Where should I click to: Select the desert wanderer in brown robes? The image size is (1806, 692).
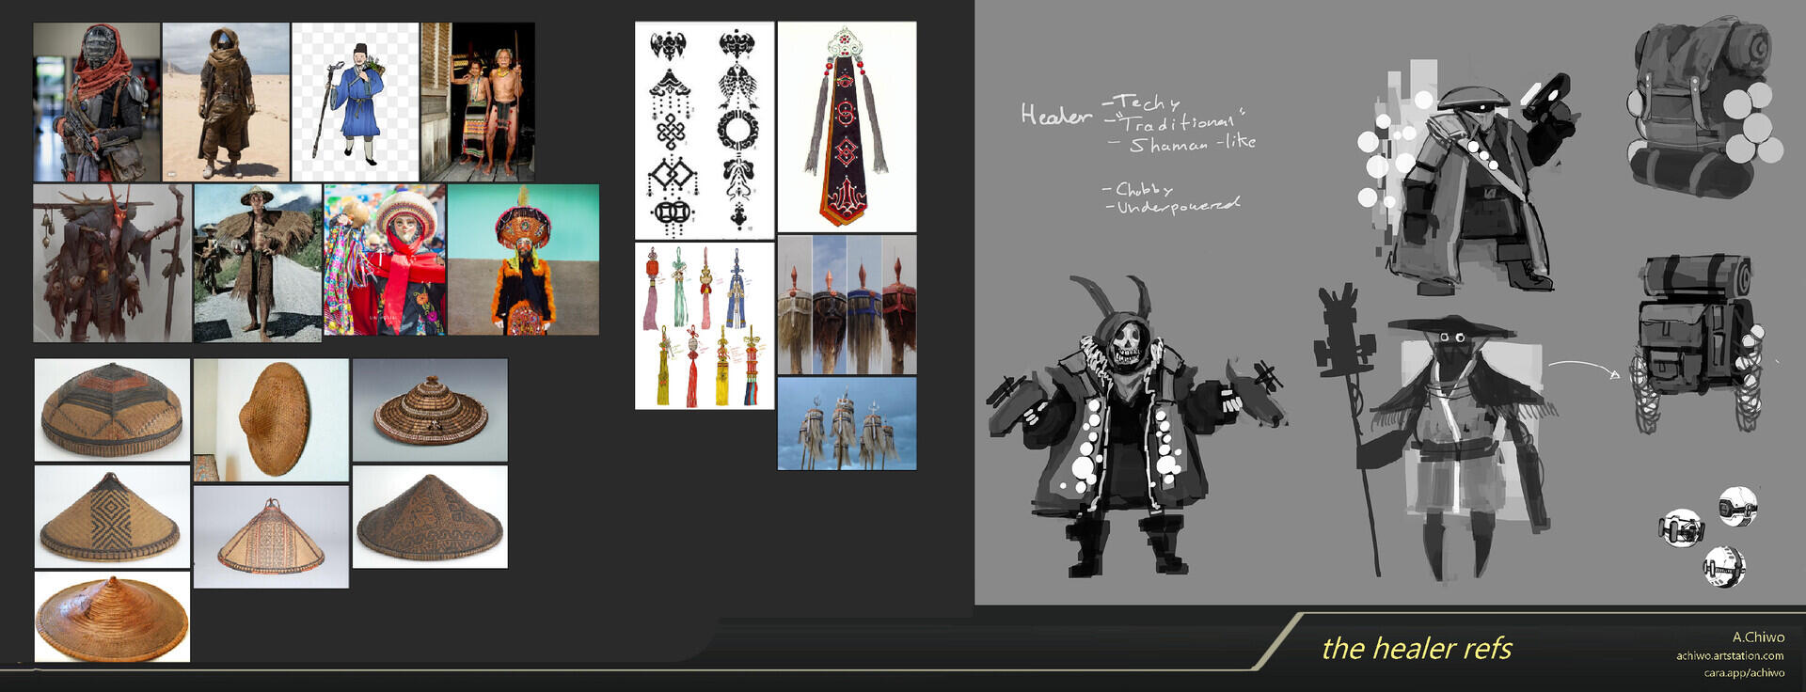226,102
